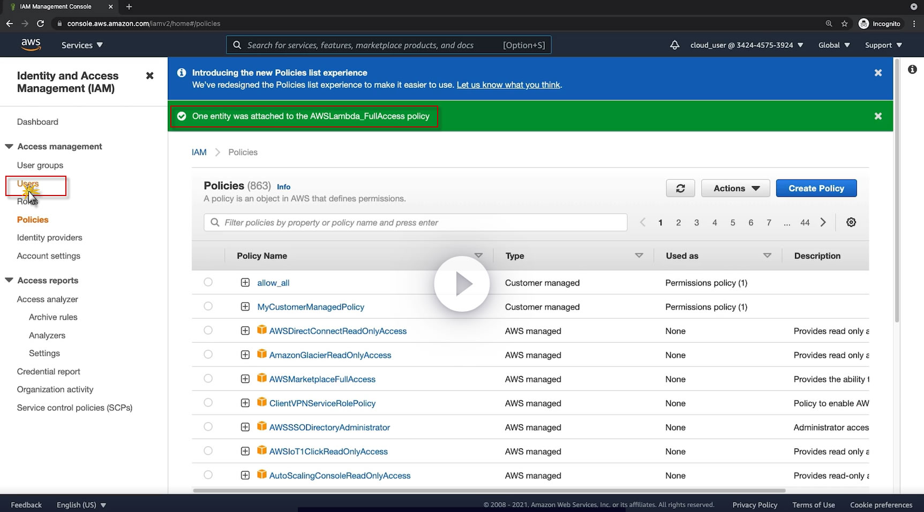Viewport: 924px width, 512px height.
Task: Click the refresh policies button
Action: (680, 189)
